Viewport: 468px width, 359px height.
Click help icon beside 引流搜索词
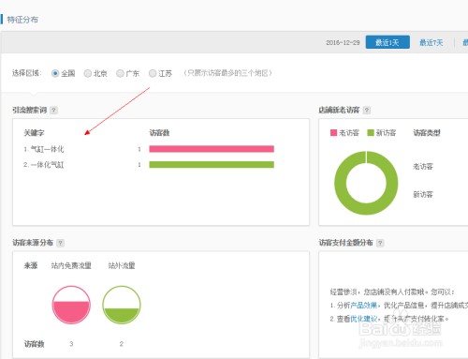point(53,111)
